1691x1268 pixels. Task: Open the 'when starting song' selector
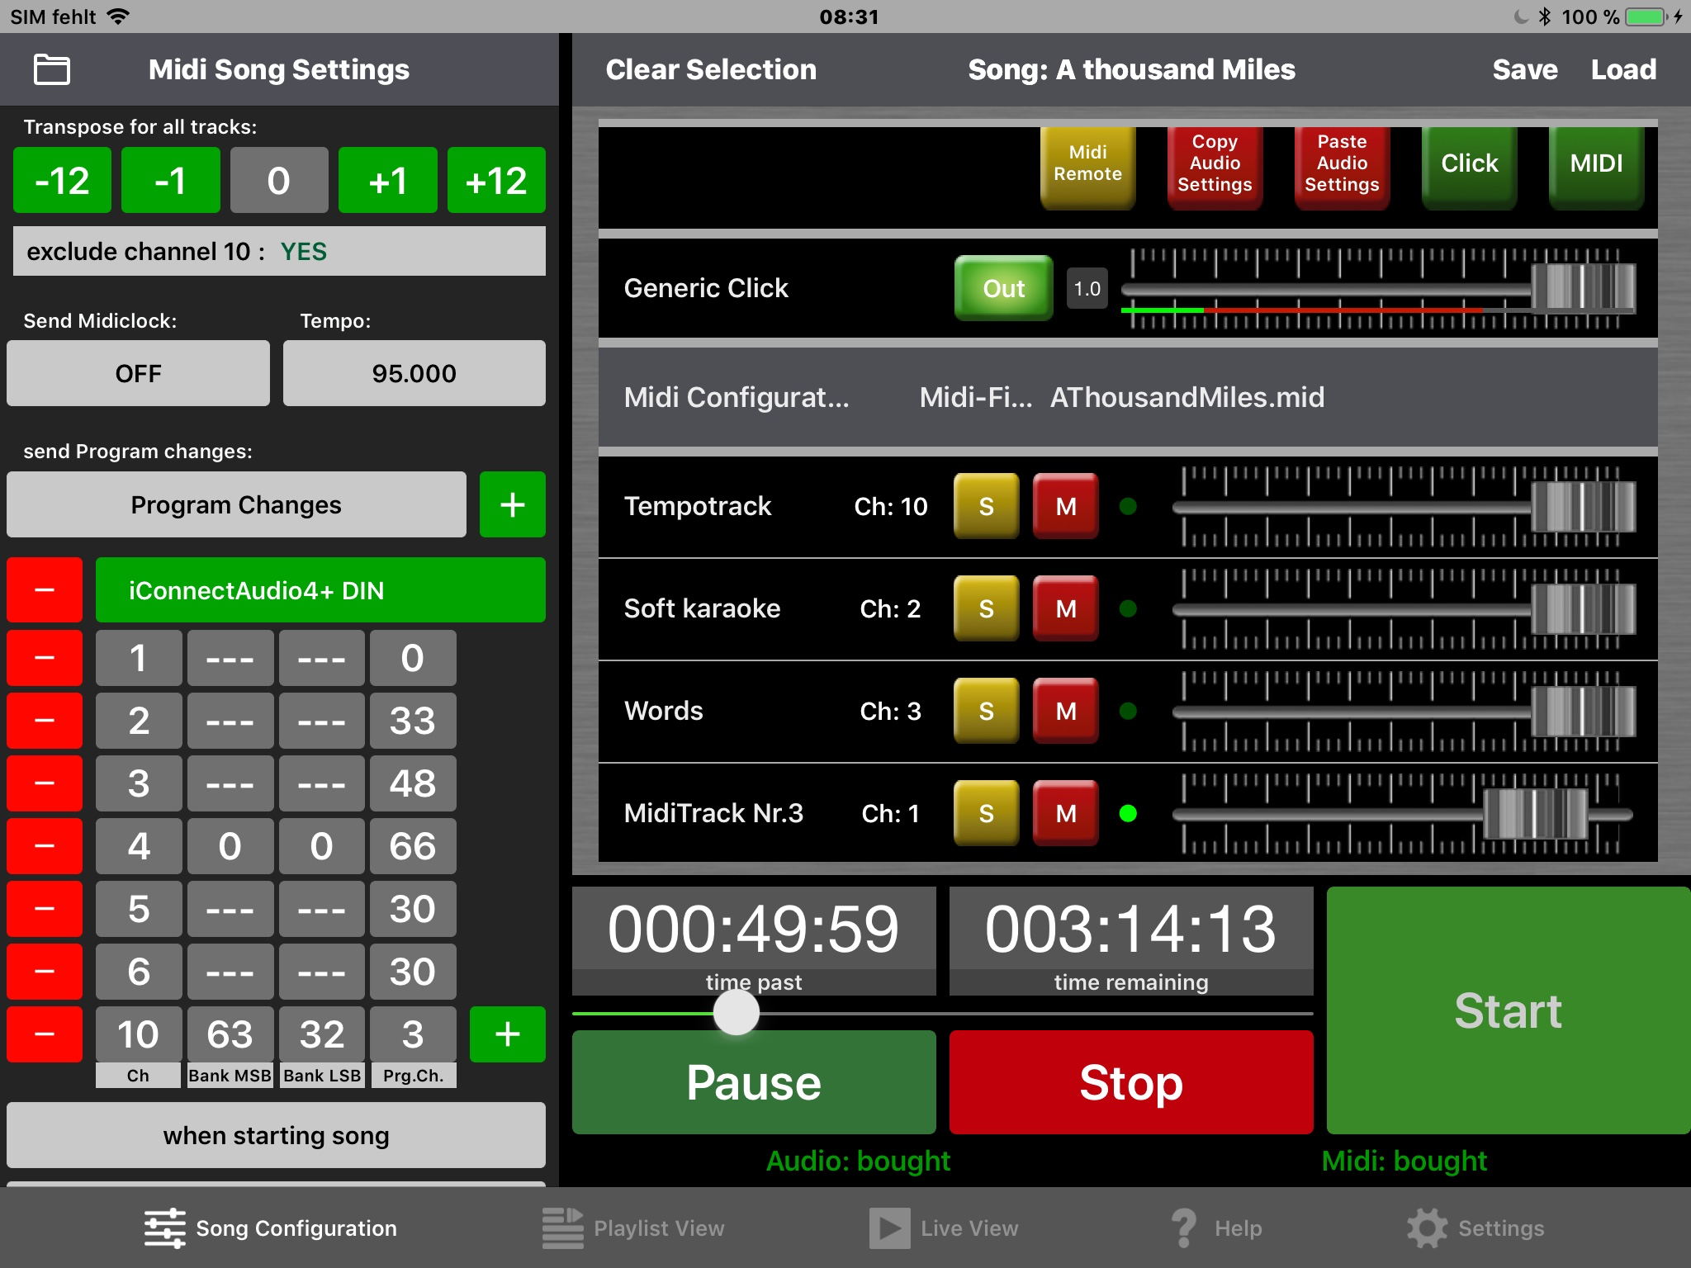pos(276,1135)
